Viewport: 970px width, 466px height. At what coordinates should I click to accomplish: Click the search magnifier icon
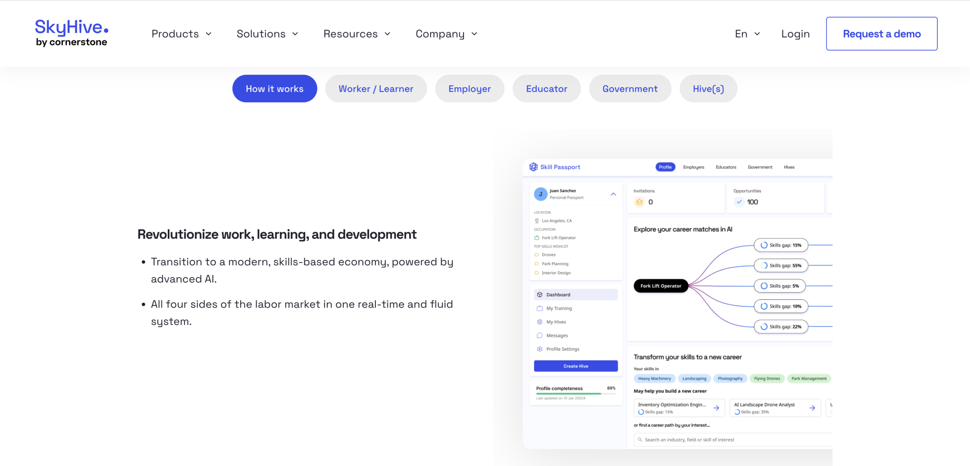[x=640, y=440]
